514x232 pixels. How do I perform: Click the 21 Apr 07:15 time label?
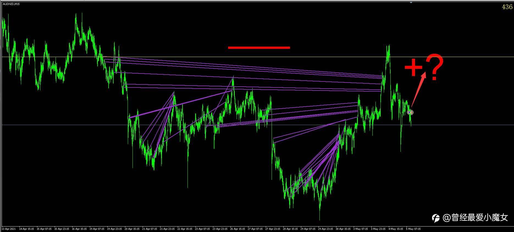pos(150,229)
